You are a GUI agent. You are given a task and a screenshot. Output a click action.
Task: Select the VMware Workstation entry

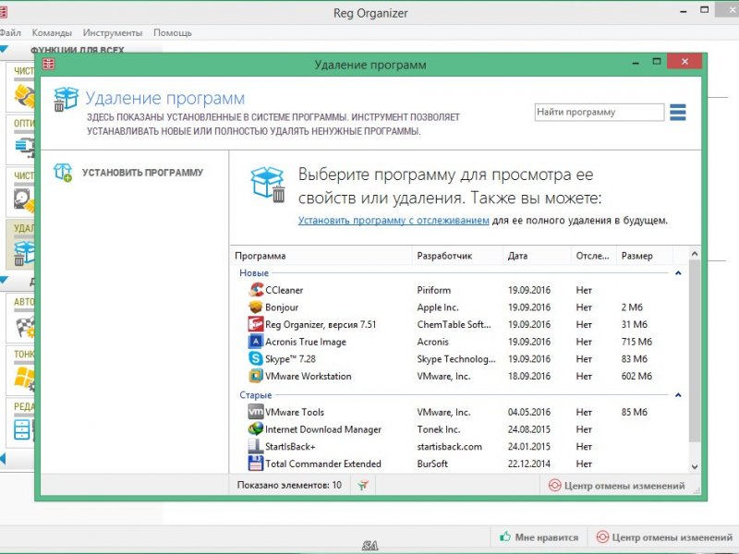[x=309, y=376]
